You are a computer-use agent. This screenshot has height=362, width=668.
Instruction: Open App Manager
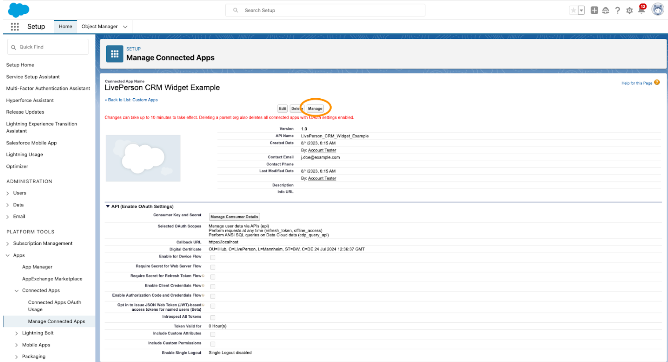pyautogui.click(x=37, y=267)
